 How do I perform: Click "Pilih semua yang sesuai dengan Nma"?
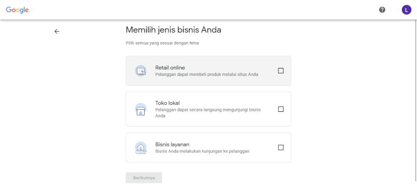(162, 43)
